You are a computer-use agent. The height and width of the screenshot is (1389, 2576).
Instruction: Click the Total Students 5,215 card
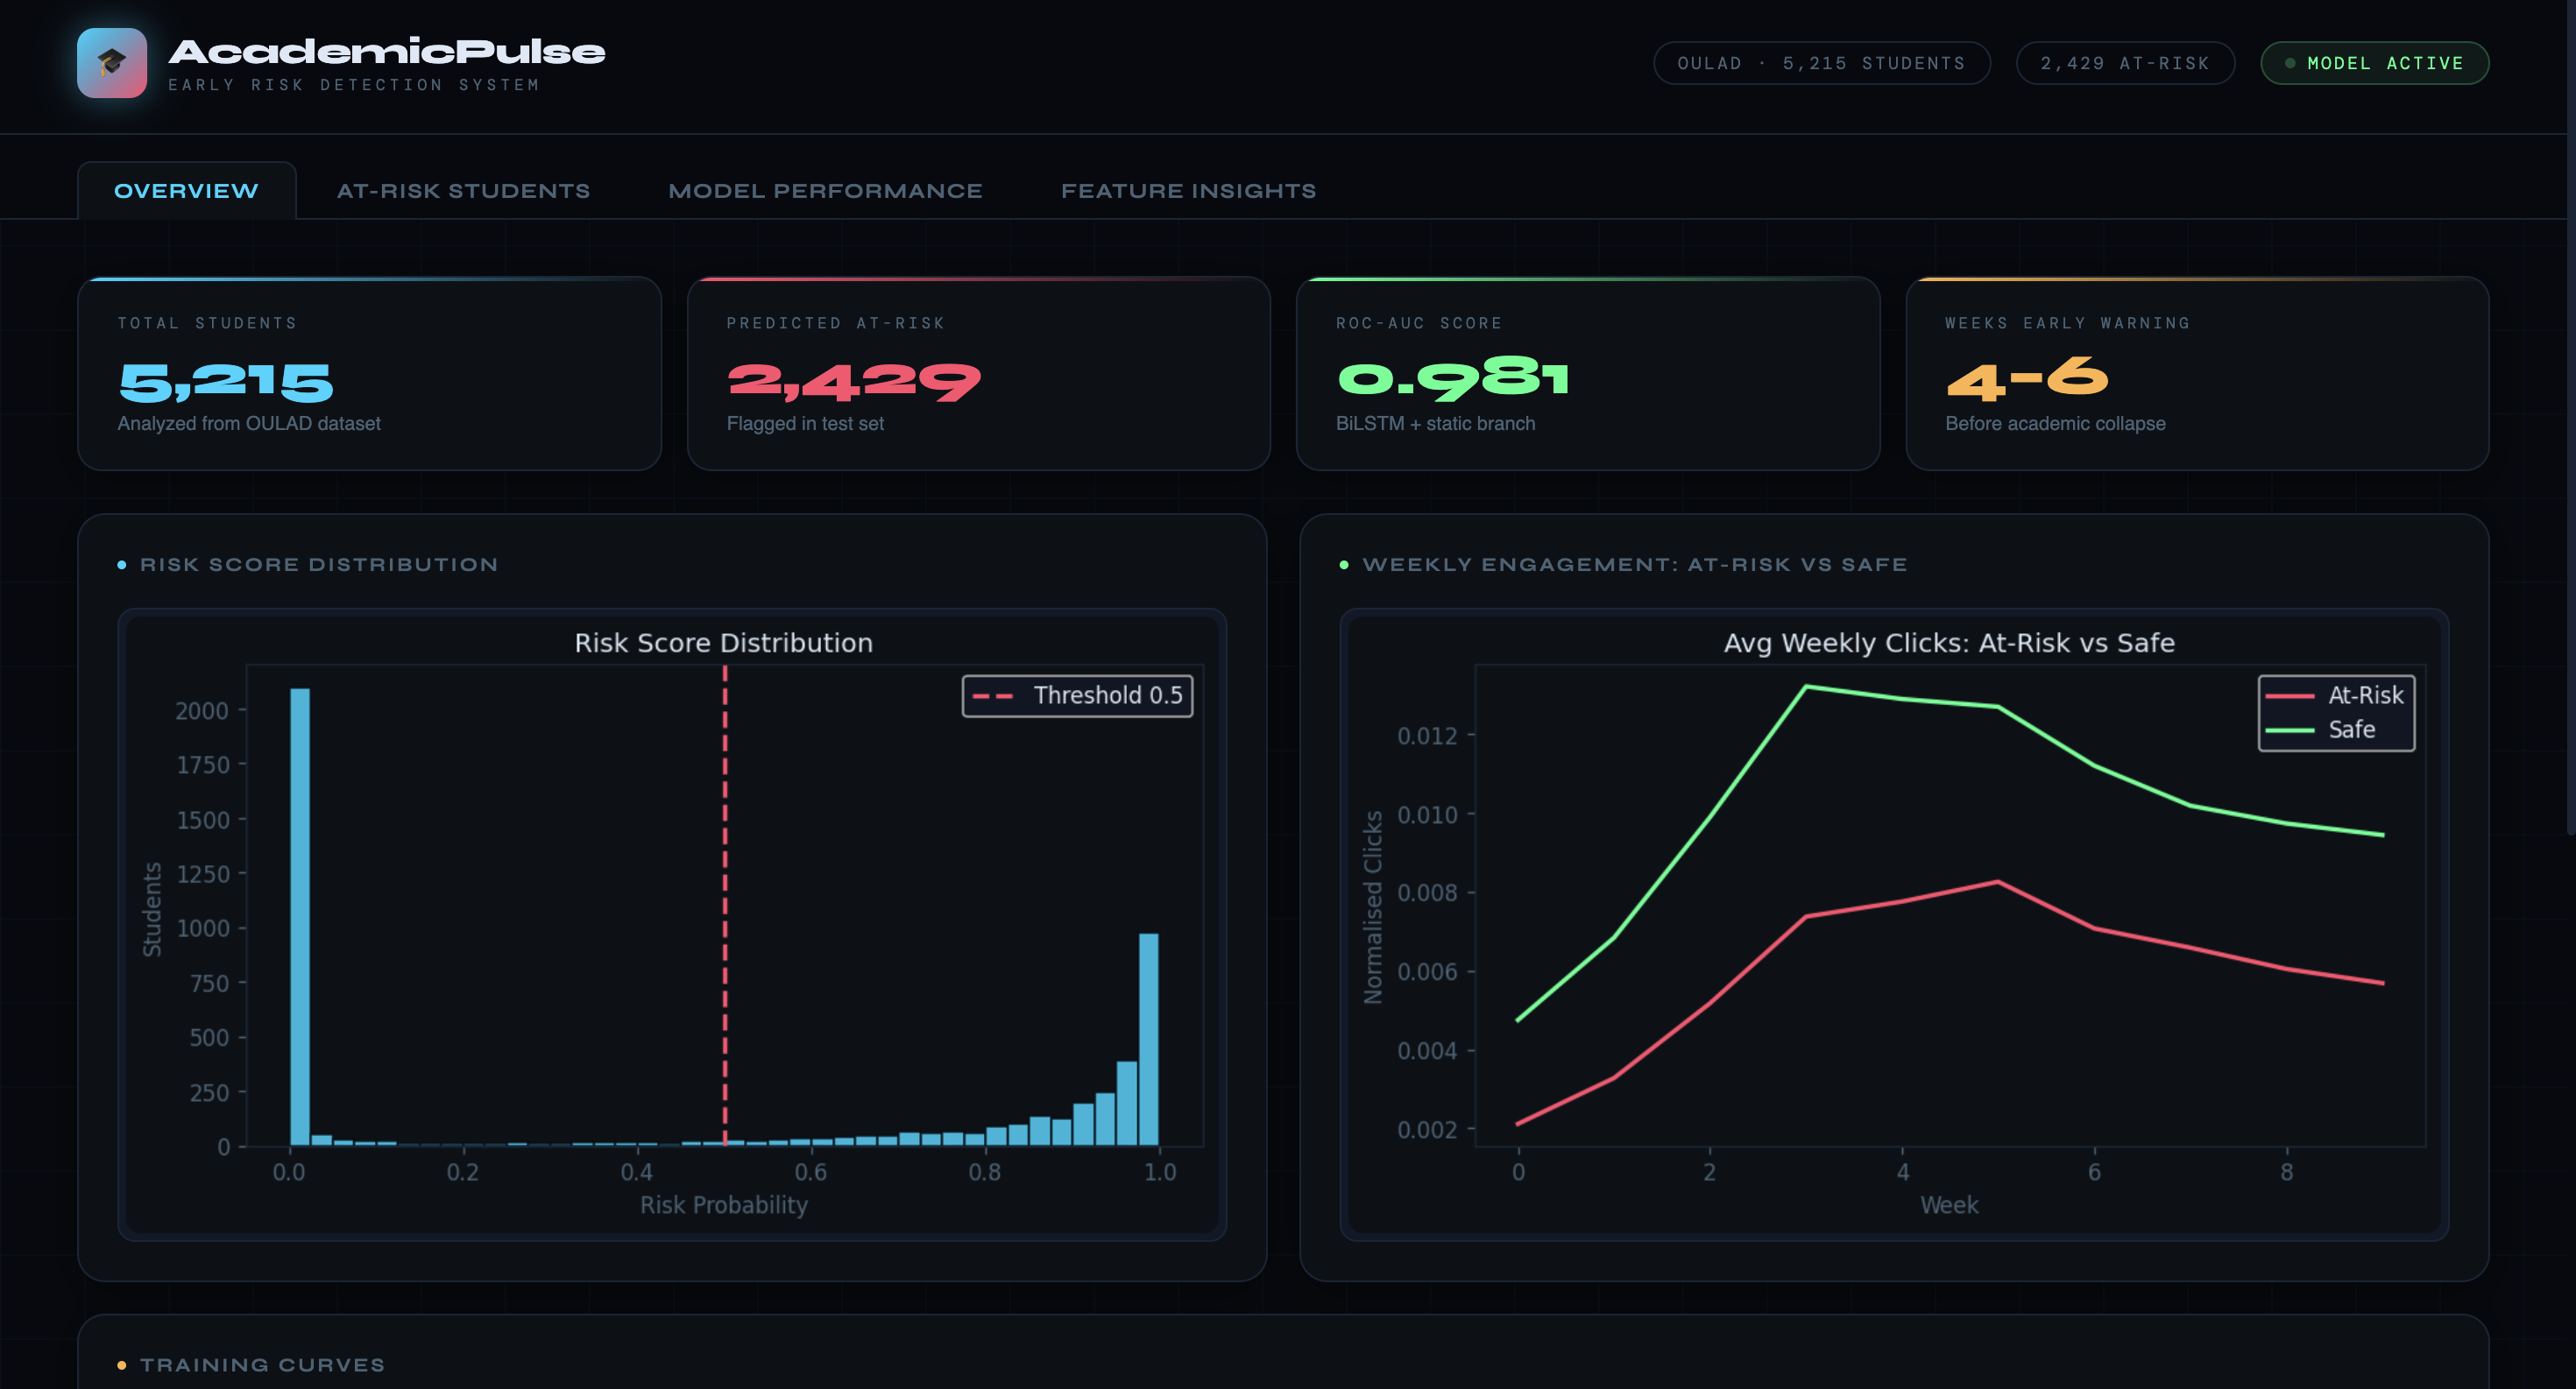tap(369, 375)
